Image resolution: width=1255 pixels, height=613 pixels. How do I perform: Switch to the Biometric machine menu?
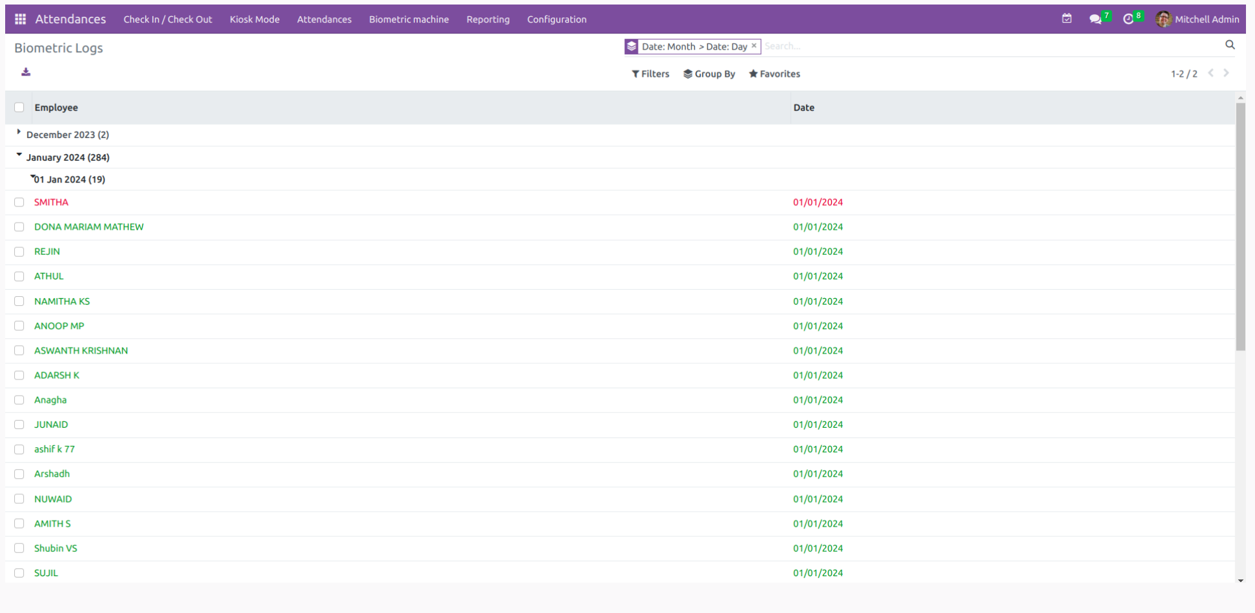click(409, 19)
